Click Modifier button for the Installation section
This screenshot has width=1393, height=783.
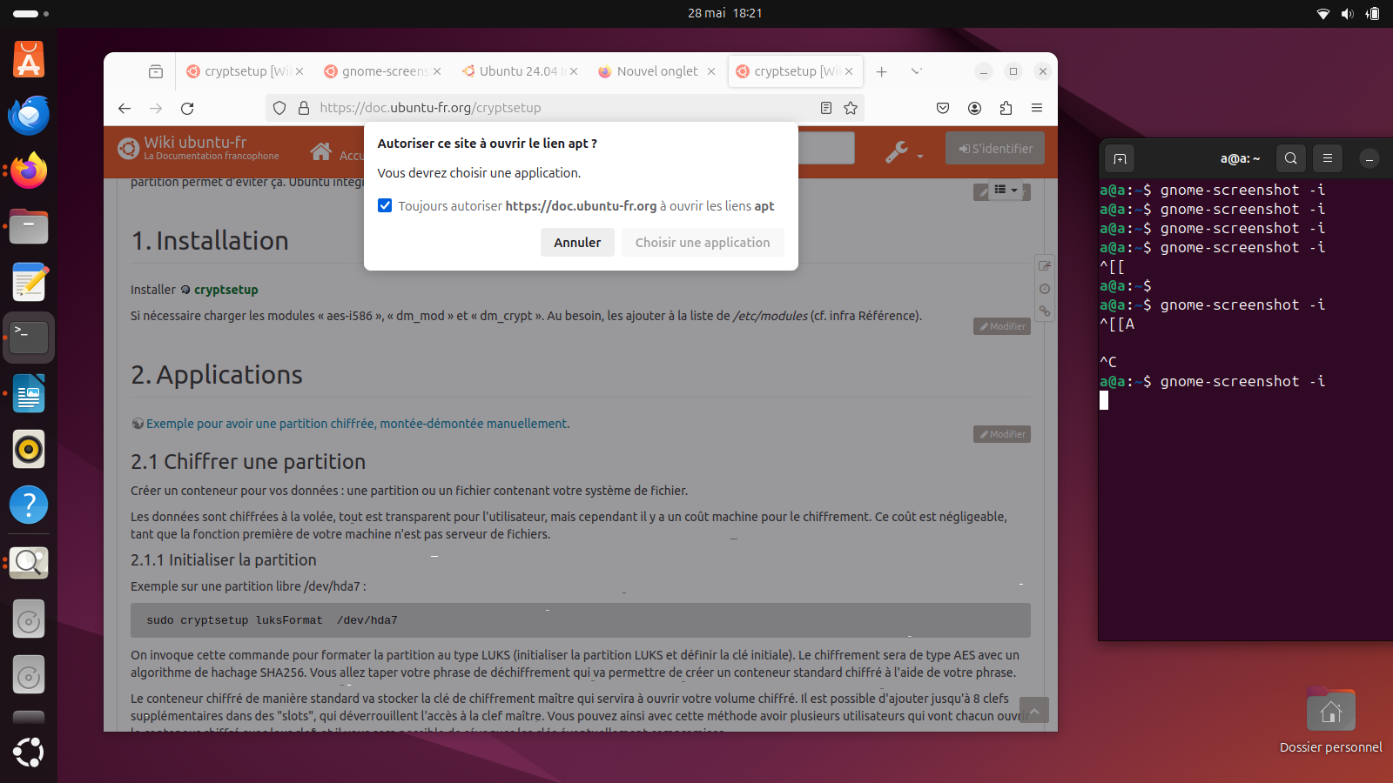[1002, 326]
